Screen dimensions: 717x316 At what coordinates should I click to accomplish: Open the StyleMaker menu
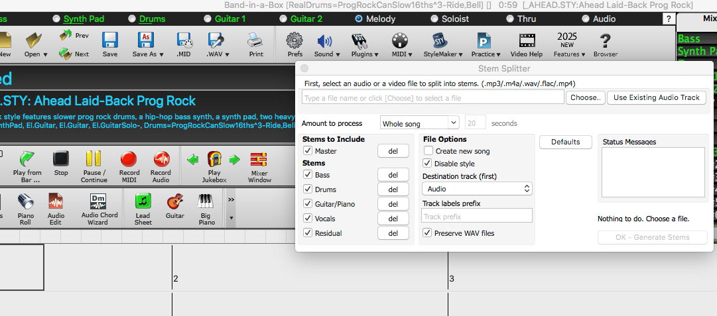pos(442,45)
